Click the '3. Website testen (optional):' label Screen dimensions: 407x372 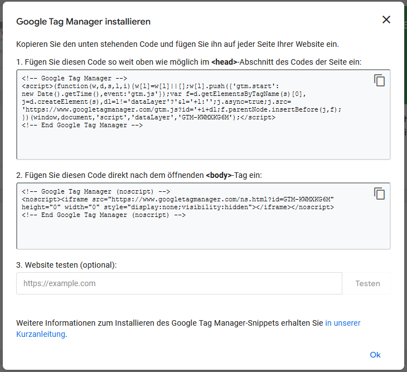(66, 265)
